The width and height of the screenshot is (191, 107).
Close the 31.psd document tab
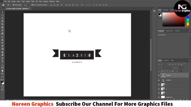coord(30,9)
